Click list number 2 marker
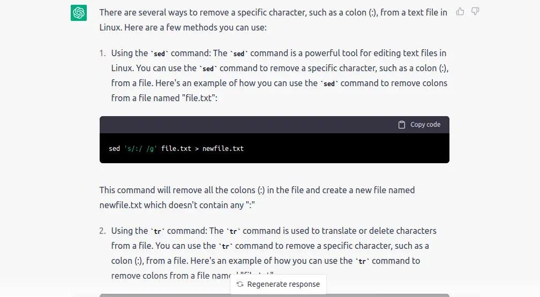The image size is (540, 297). pos(102,231)
